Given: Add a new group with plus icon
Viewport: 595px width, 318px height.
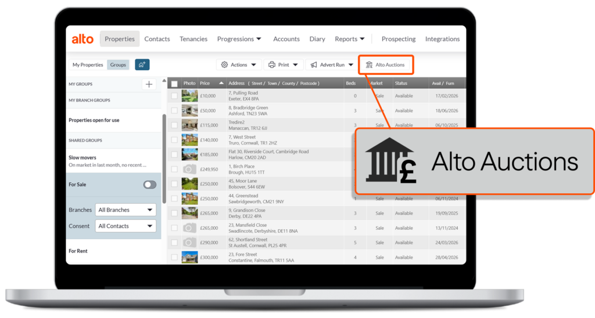Looking at the screenshot, I should [149, 84].
